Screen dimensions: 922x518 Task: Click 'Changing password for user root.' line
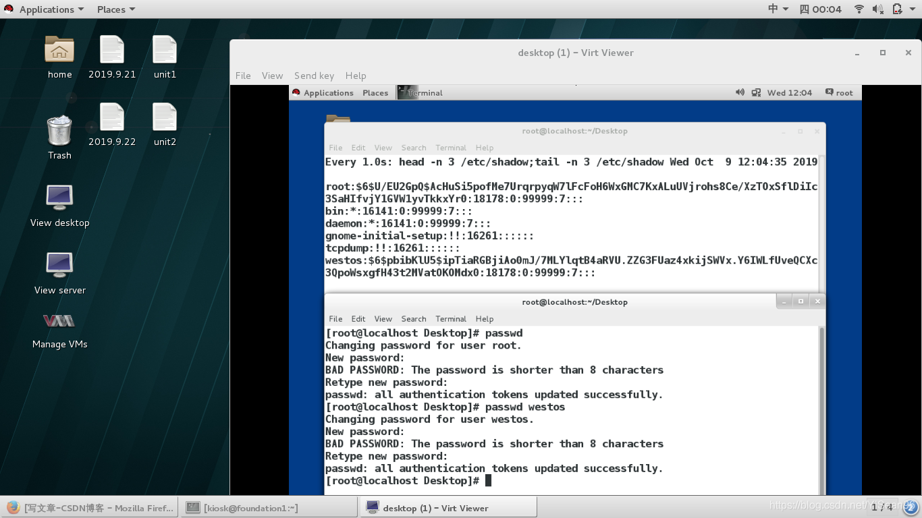tap(423, 345)
